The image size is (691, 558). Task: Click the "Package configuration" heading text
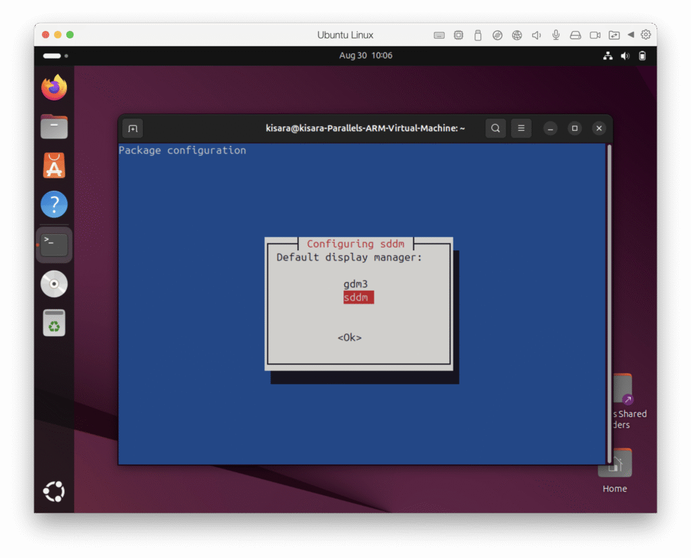pyautogui.click(x=182, y=150)
